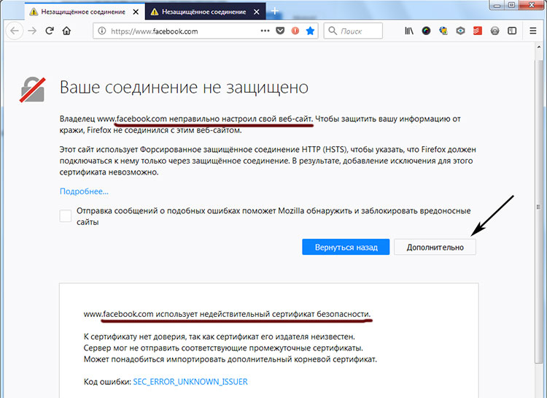Open the Firefox hamburger menu
547x398 pixels.
tap(532, 31)
